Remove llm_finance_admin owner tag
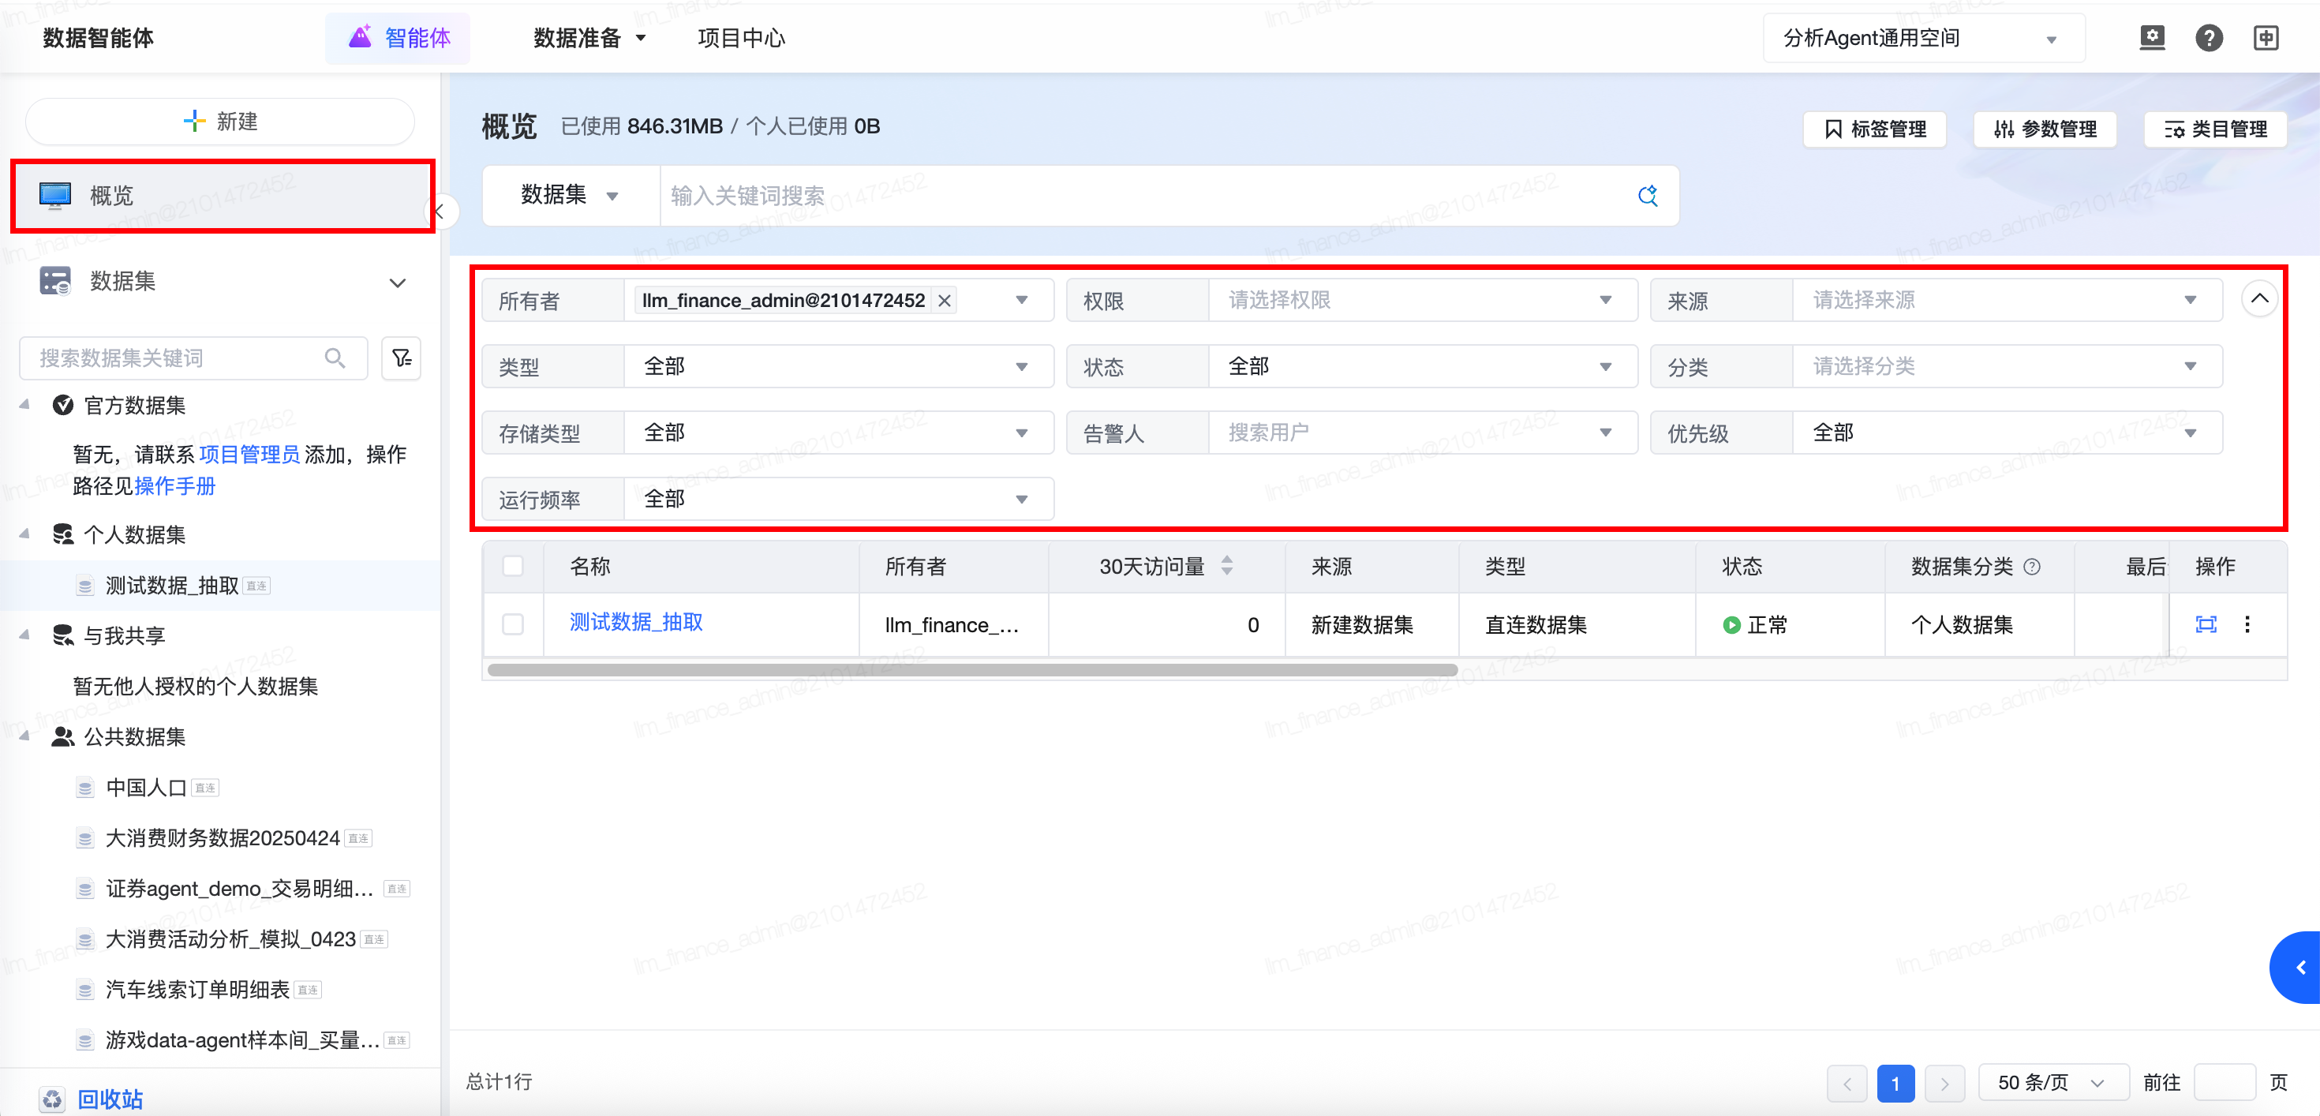 pyautogui.click(x=944, y=301)
